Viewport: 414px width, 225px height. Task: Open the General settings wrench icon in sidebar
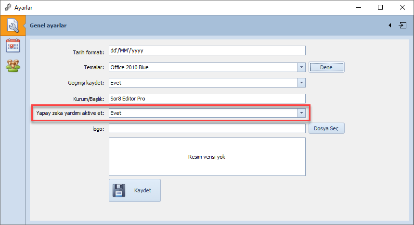(x=13, y=25)
